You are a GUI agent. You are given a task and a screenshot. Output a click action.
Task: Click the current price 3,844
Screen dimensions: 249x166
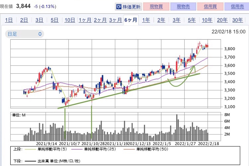pyautogui.click(x=23, y=6)
